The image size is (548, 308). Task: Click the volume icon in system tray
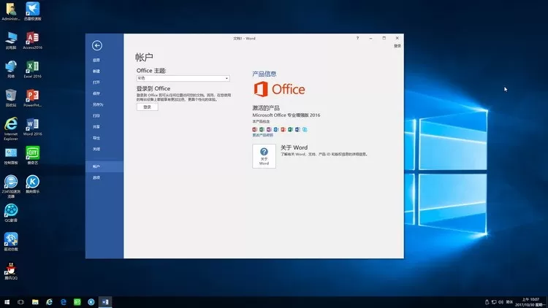click(x=501, y=302)
